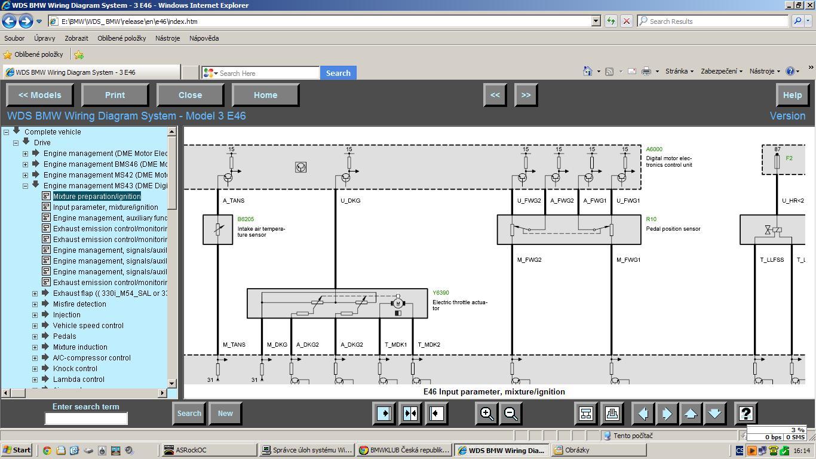Expand the Injection tree node
Viewport: 816px width, 459px height.
35,315
